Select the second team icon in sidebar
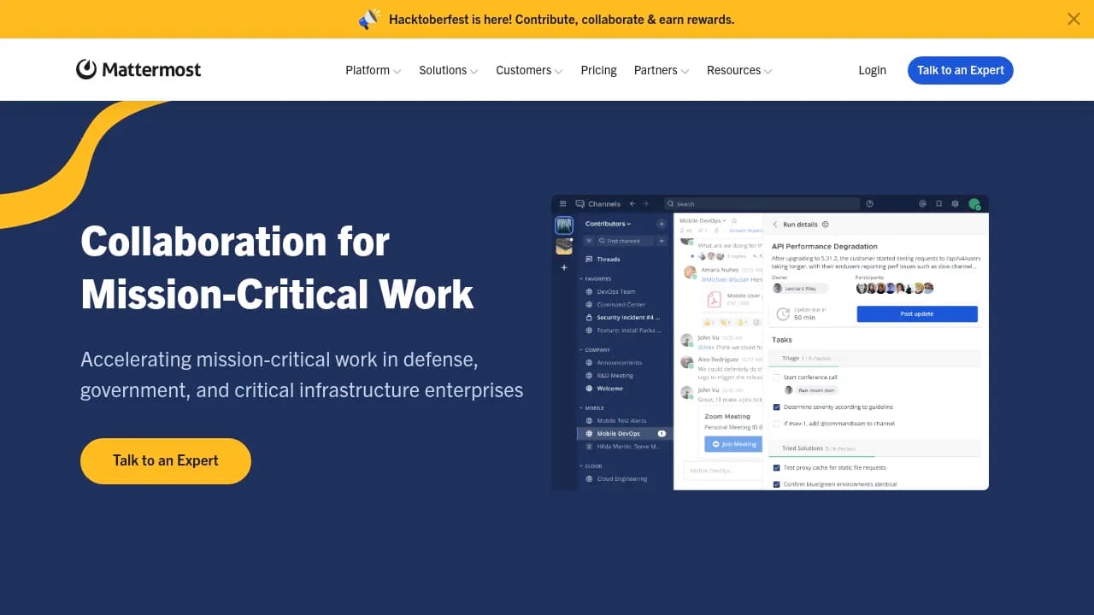Image resolution: width=1094 pixels, height=615 pixels. point(564,247)
